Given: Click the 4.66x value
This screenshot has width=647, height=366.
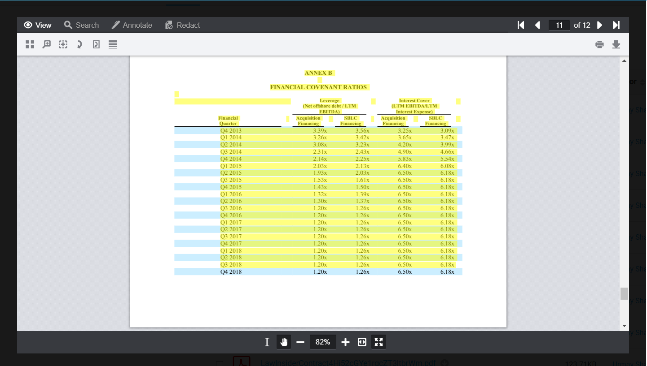Looking at the screenshot, I should click(x=447, y=152).
